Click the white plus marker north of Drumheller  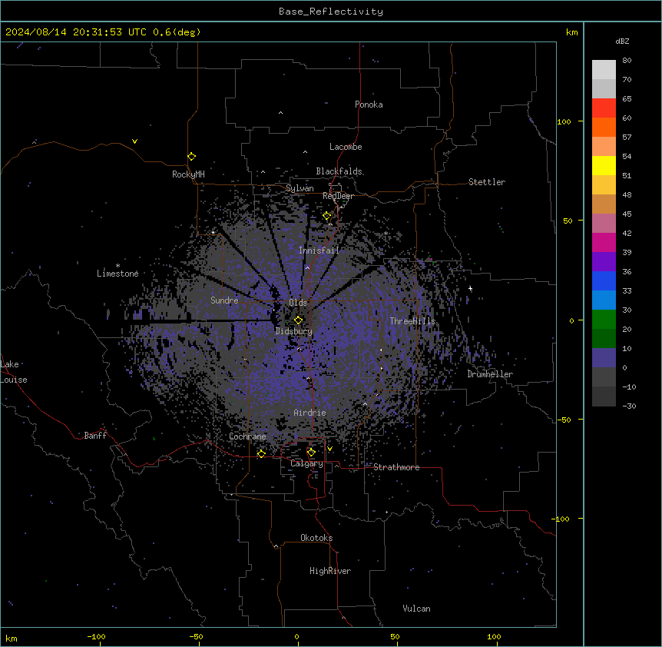(470, 288)
